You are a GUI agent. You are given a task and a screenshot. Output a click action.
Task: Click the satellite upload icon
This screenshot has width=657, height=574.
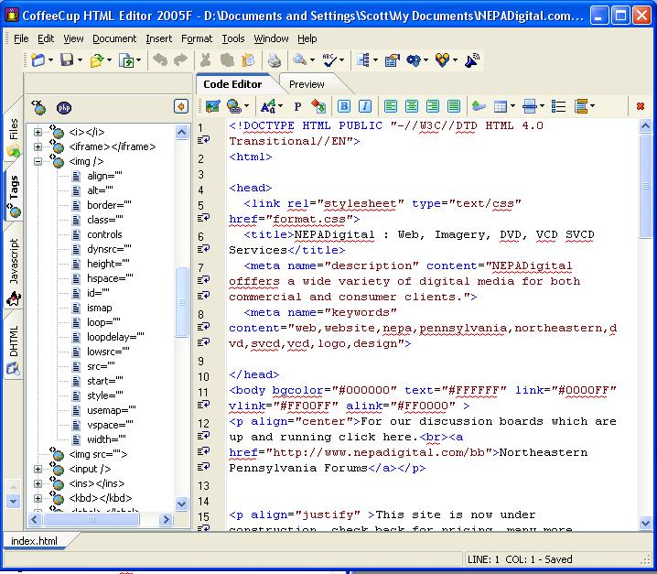click(x=472, y=60)
